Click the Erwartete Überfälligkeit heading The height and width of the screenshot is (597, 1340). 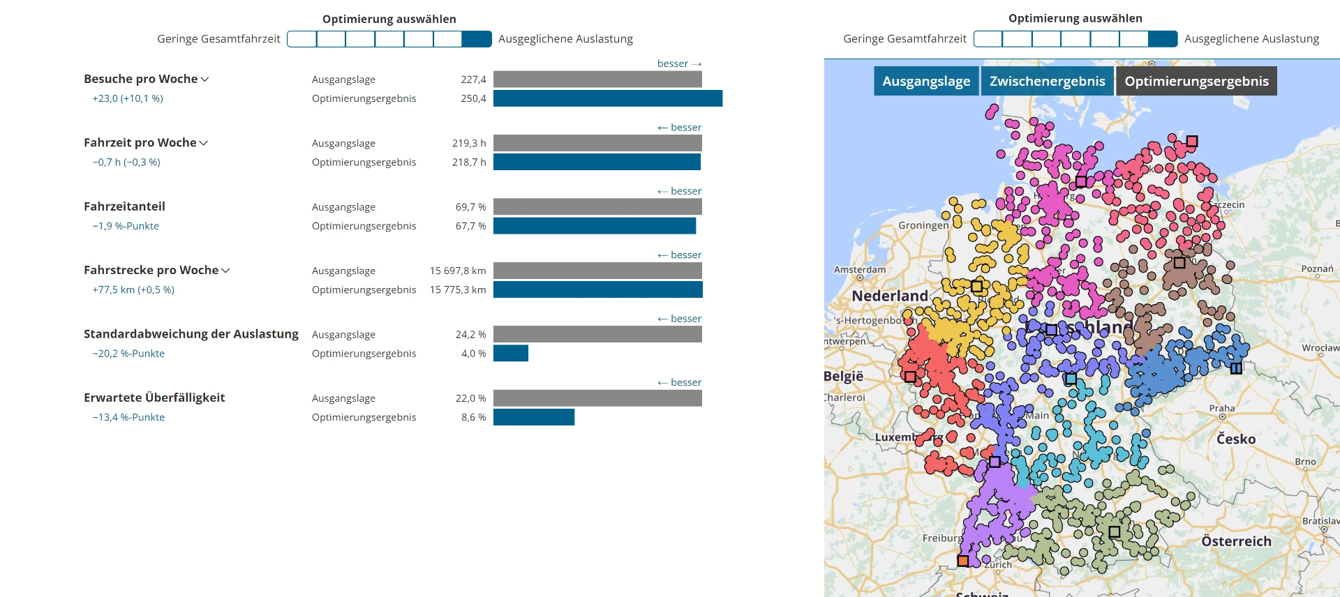pos(154,398)
